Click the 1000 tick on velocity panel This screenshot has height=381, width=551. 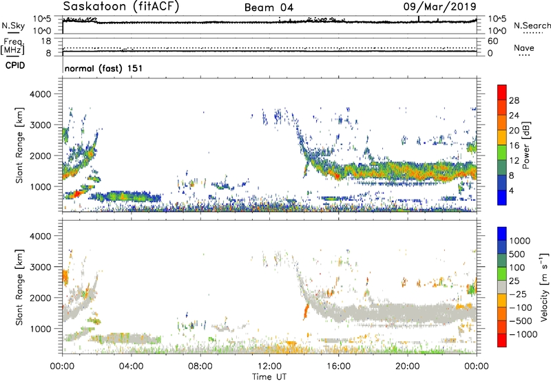pyautogui.click(x=41, y=329)
